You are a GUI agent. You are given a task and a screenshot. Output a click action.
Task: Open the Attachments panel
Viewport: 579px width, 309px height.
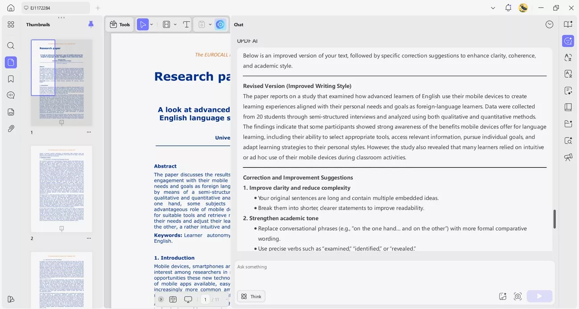point(11,129)
